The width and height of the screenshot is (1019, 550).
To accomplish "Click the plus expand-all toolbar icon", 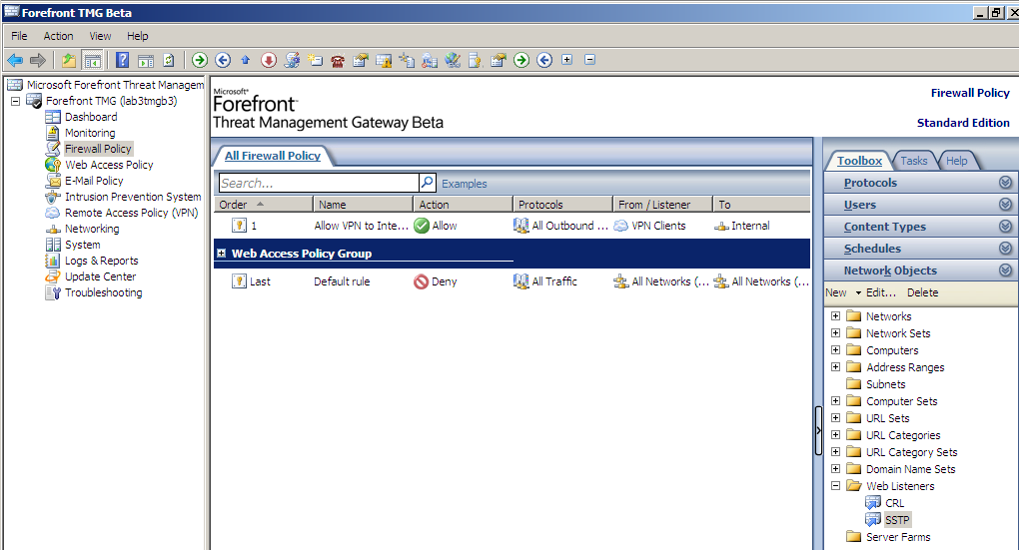I will click(x=566, y=60).
